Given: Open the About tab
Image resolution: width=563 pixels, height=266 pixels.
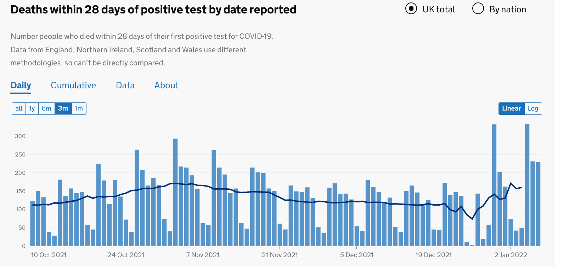Looking at the screenshot, I should (167, 85).
